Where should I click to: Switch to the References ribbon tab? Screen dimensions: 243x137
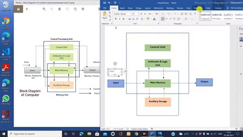[x=158, y=8]
